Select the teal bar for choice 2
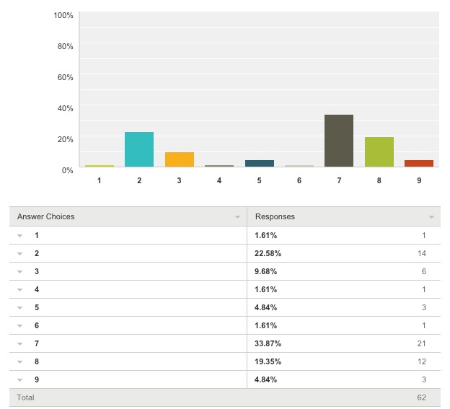Image resolution: width=450 pixels, height=409 pixels. pyautogui.click(x=139, y=149)
